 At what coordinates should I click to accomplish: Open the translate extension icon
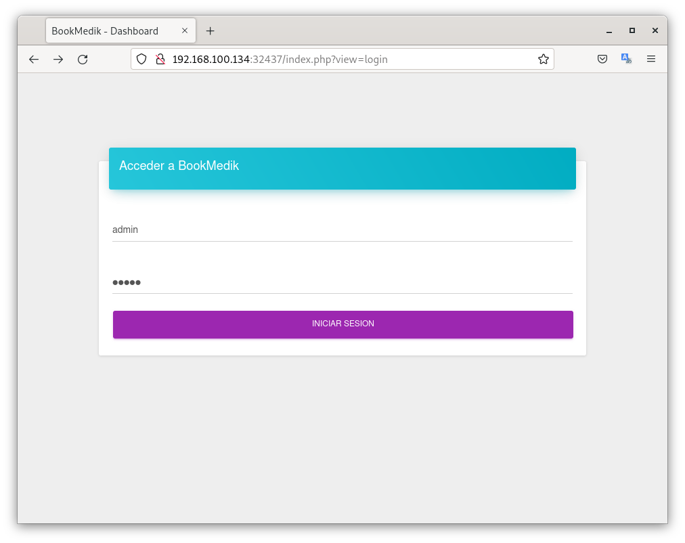point(626,60)
